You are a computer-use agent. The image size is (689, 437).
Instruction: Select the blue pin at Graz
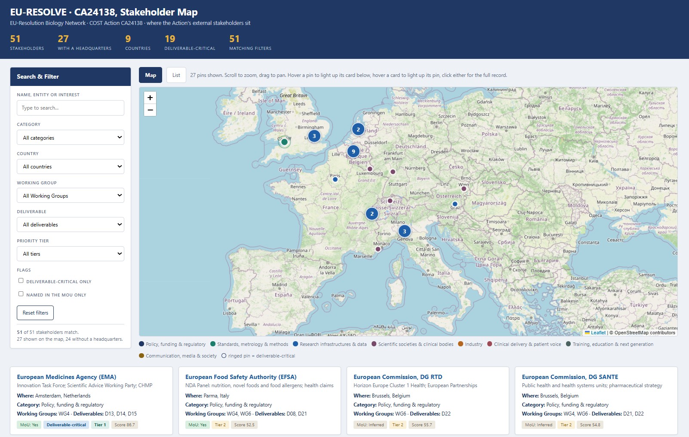(x=455, y=204)
